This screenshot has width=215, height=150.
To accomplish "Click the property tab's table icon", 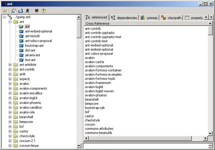I will (187, 18).
